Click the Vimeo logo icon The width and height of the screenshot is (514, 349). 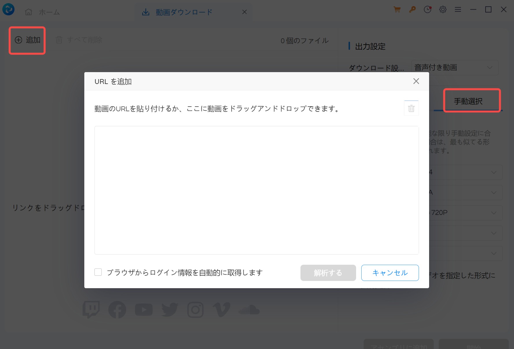point(221,310)
